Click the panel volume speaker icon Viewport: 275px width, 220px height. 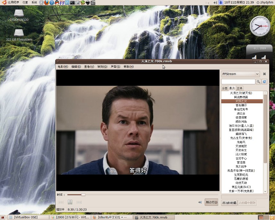point(215,3)
